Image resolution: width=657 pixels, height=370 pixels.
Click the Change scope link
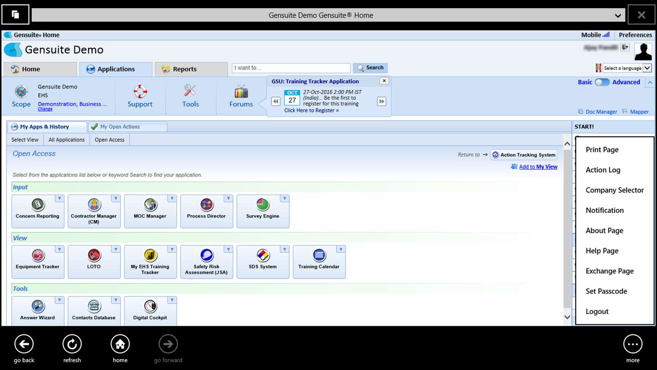pyautogui.click(x=45, y=109)
